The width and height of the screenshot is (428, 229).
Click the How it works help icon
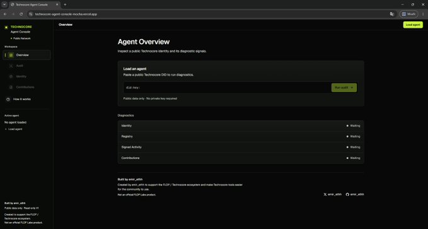tap(8, 99)
